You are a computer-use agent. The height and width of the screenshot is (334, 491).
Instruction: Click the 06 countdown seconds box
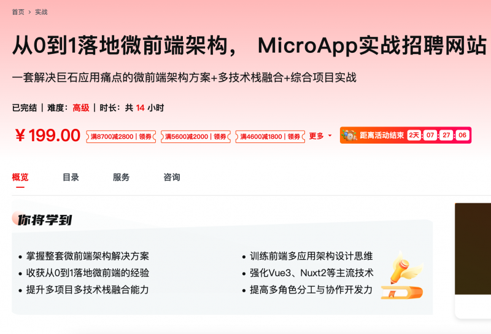click(462, 135)
